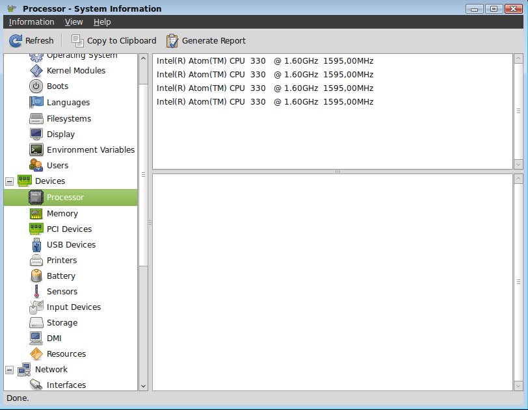The image size is (528, 410).
Task: Click the Memory chip icon
Action: point(36,214)
